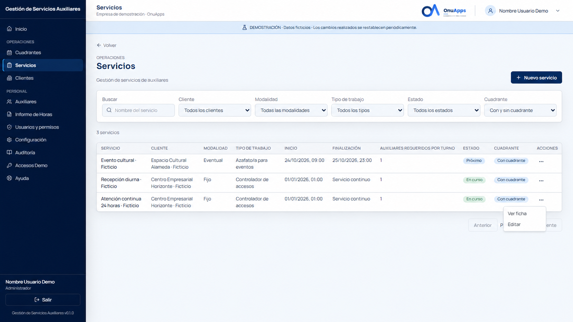Open the Estado filter dropdown
573x322 pixels.
click(444, 110)
